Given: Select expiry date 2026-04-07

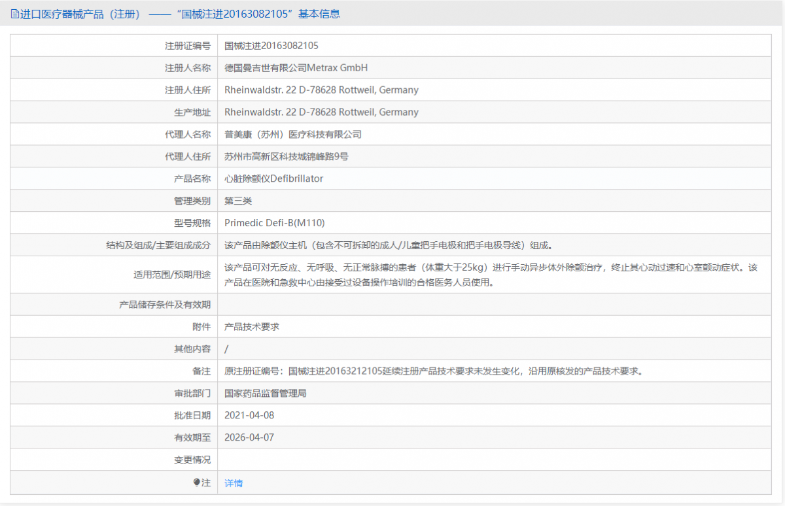Looking at the screenshot, I should tap(249, 437).
